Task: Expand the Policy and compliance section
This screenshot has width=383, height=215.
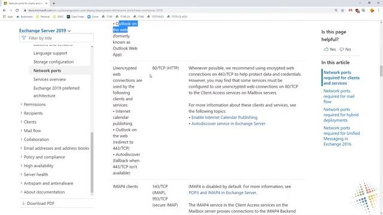Action: (42, 157)
